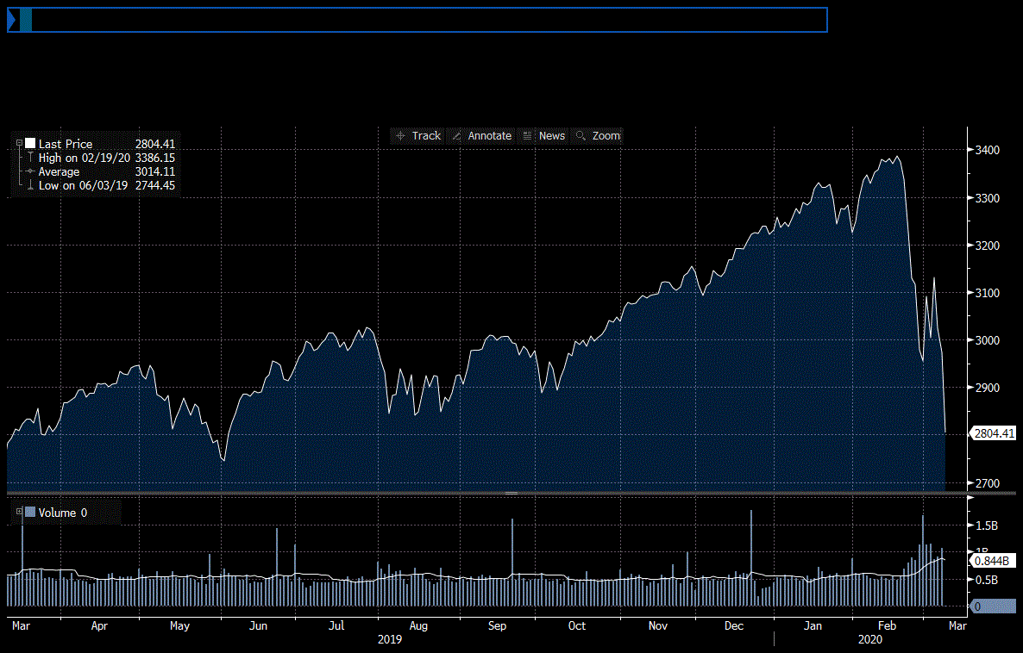Enable Track mode on the chart
Screen dimensions: 1023x653
coord(419,136)
